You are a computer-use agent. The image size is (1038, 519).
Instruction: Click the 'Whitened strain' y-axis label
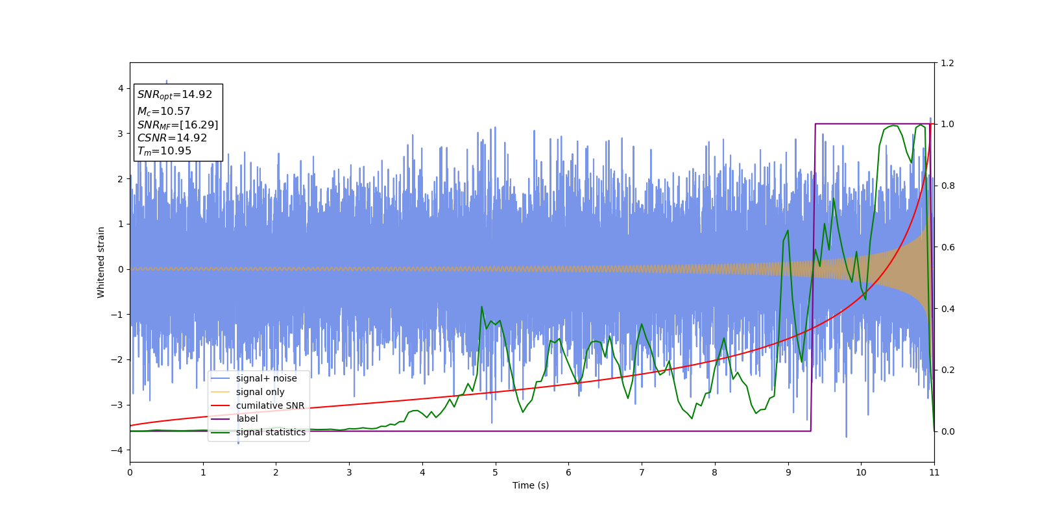[101, 262]
